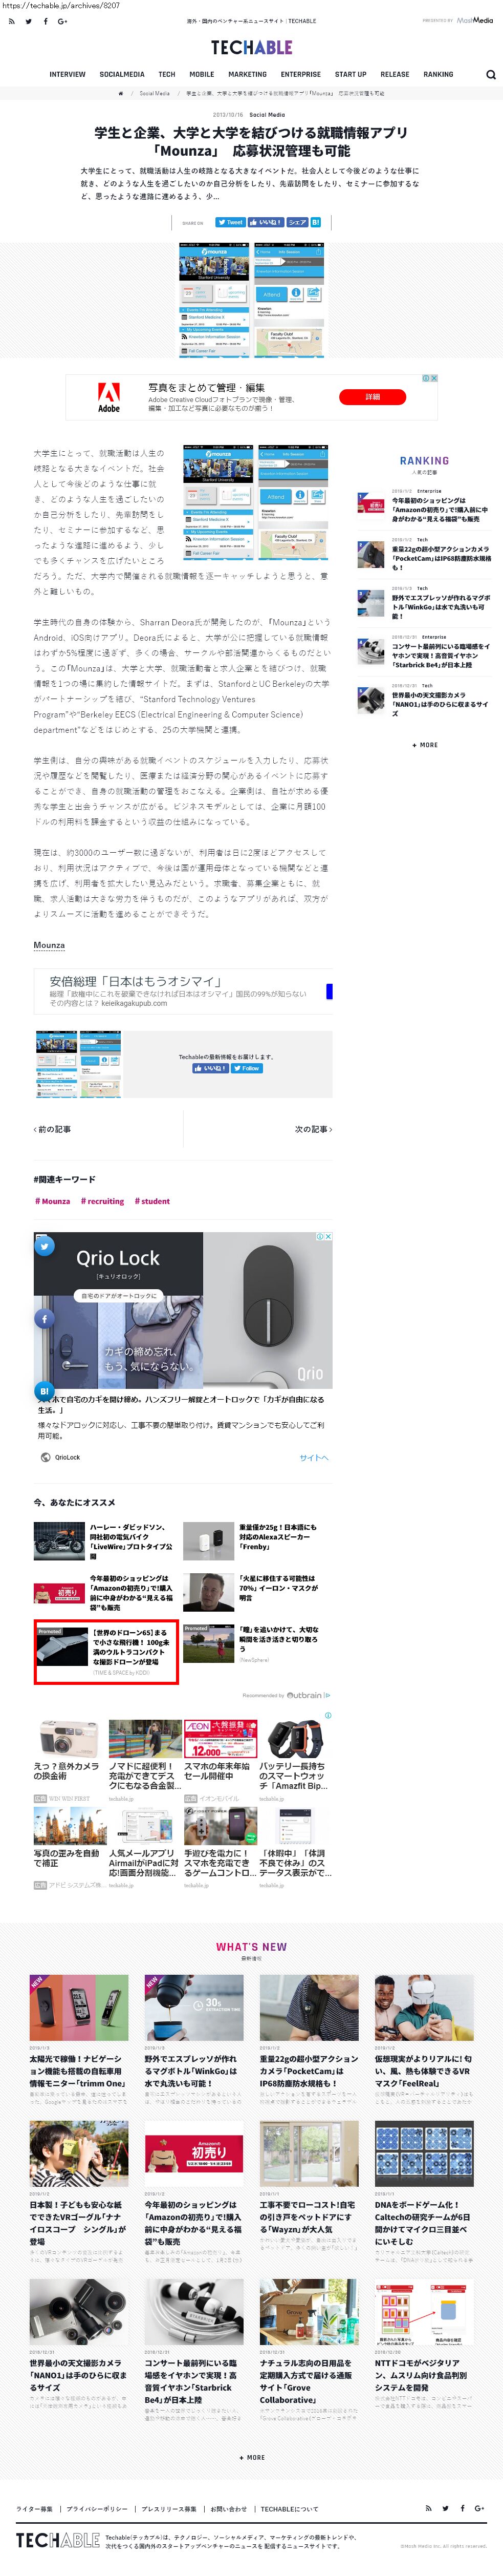The height and width of the screenshot is (2576, 503).
Task: Go to next article via 次の記事
Action: pyautogui.click(x=313, y=1129)
